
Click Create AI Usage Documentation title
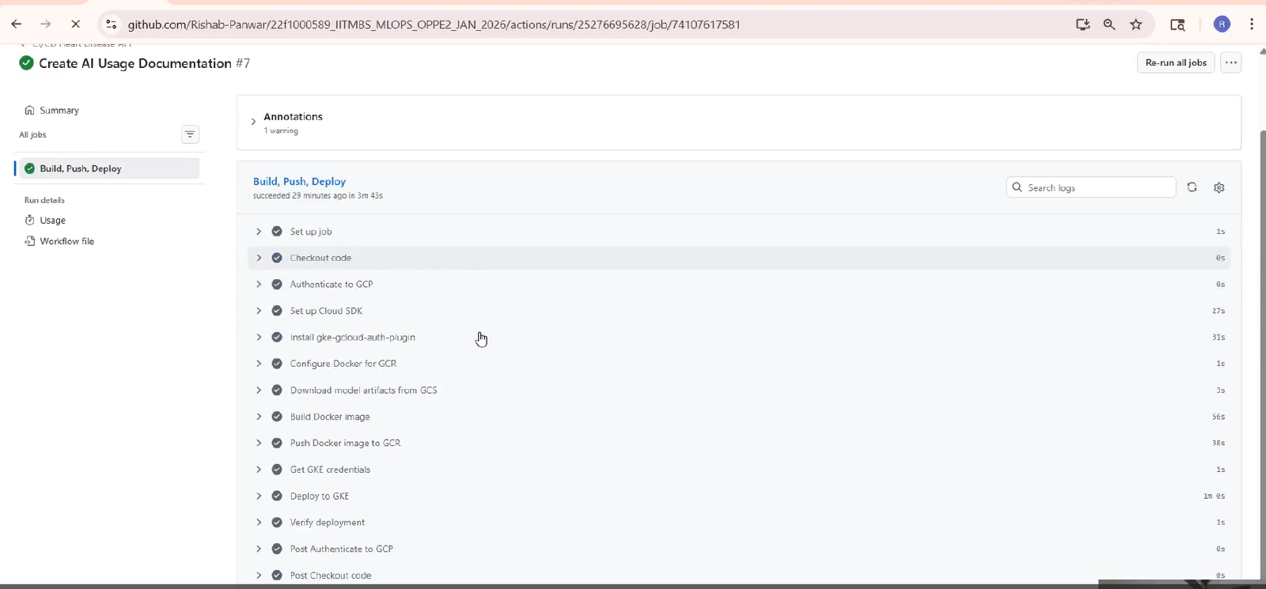click(135, 63)
